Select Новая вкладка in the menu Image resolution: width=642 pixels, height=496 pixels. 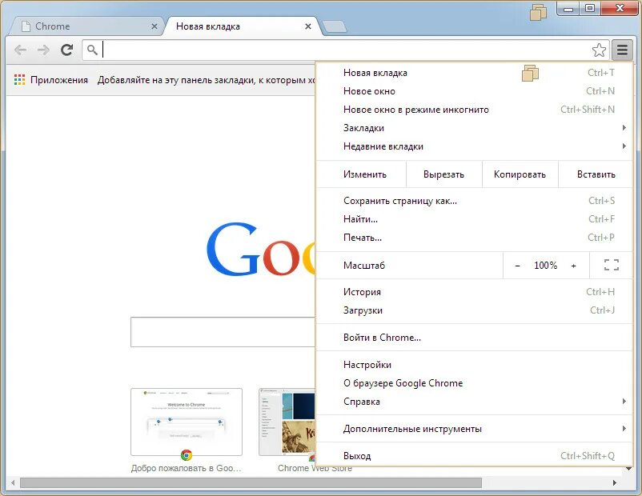tap(475, 73)
